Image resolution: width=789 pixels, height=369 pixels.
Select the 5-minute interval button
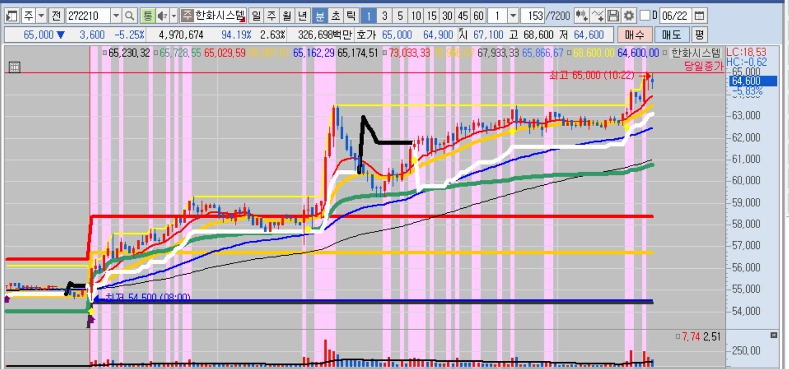tap(400, 15)
